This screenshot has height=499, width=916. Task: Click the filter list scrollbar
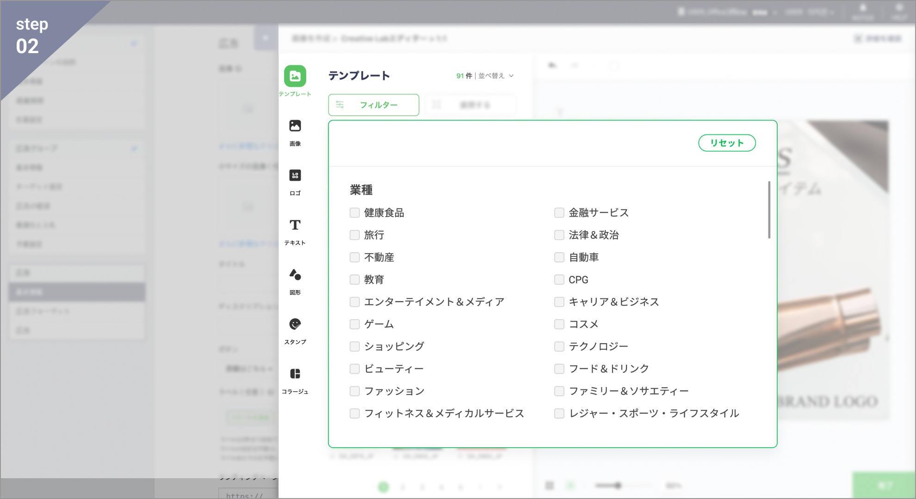coord(769,210)
